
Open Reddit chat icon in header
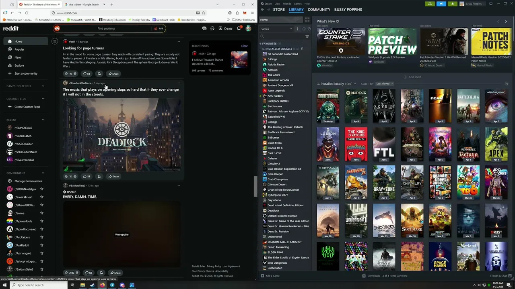212,28
